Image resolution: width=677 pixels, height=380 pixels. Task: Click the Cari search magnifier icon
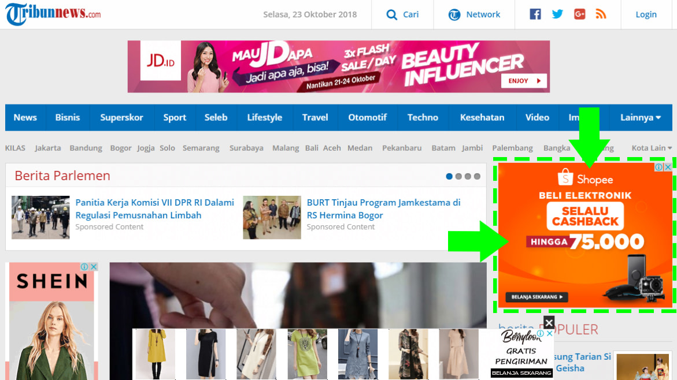(x=391, y=14)
